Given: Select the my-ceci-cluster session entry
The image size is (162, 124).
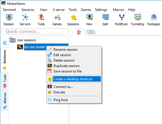Looking at the screenshot, I should pos(35,47).
